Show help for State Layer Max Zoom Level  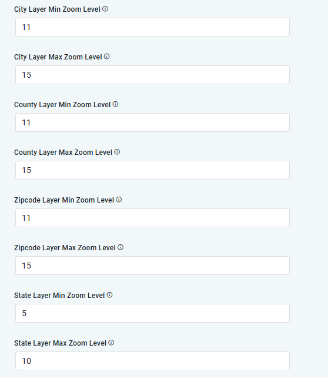point(111,343)
